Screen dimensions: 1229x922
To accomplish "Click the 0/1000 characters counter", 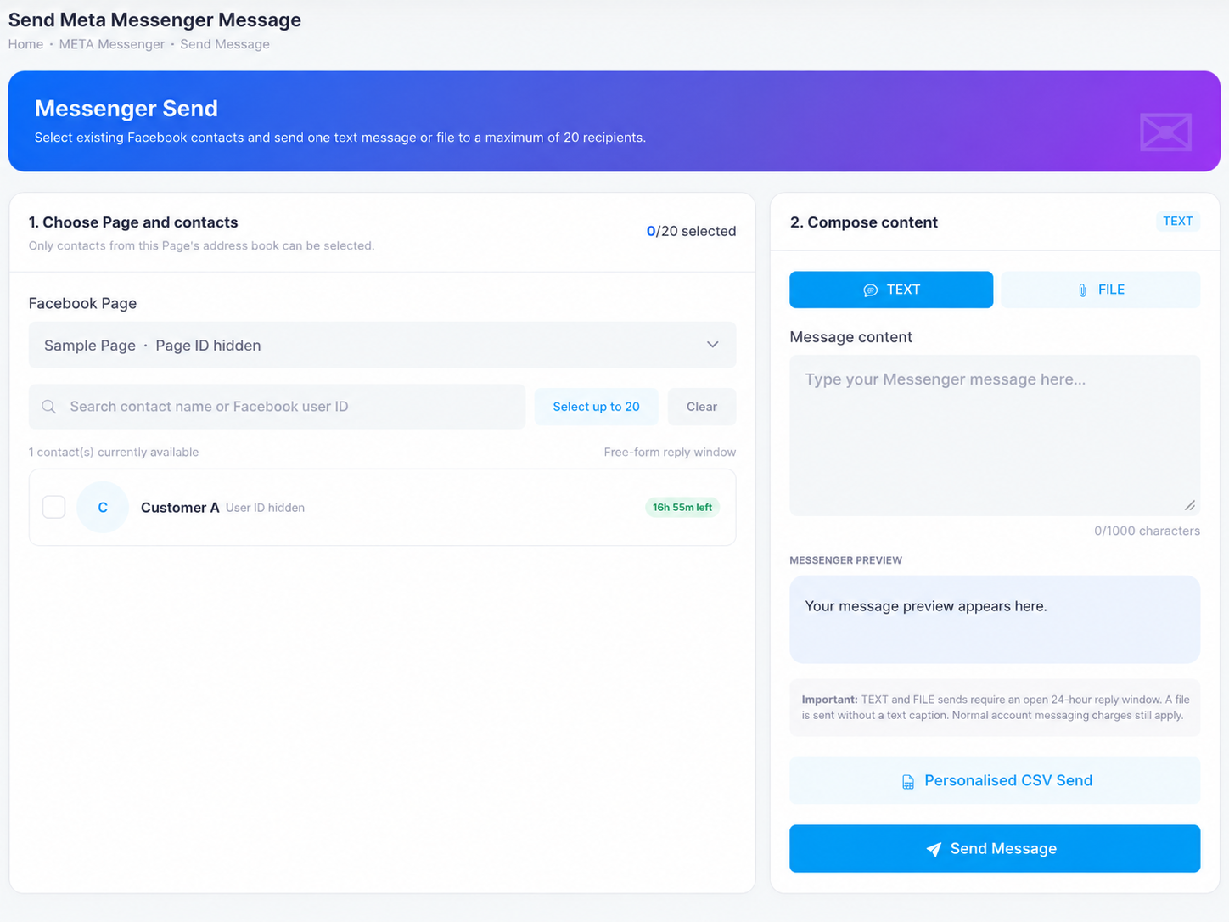I will point(1147,531).
